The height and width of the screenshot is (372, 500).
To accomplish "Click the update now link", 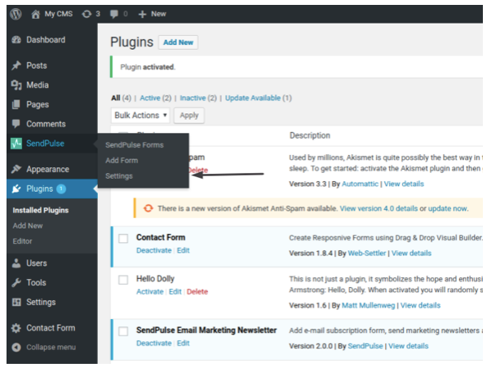I will tap(447, 208).
